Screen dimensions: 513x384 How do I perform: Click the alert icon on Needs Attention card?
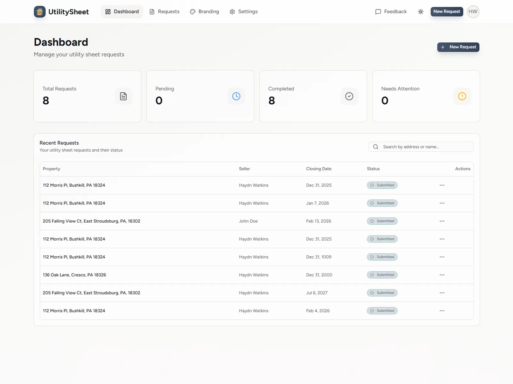(x=462, y=96)
